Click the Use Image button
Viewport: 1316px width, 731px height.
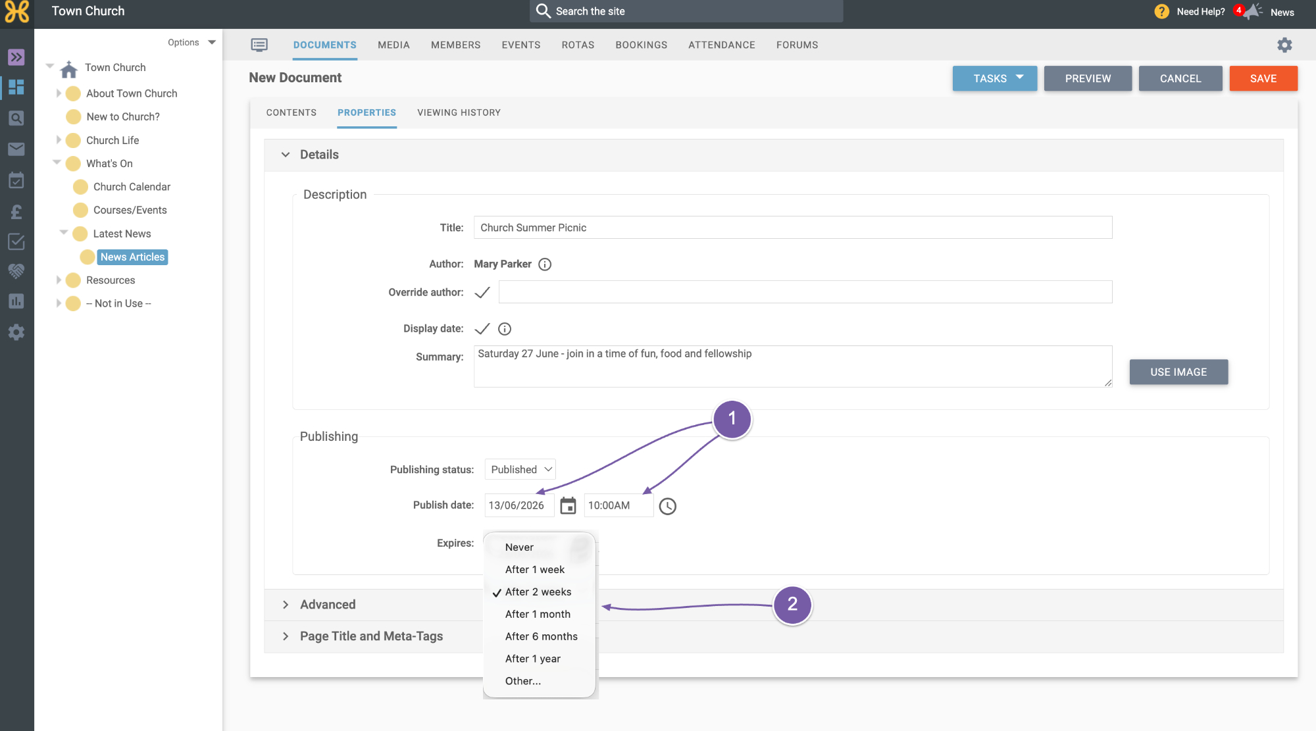(1178, 372)
